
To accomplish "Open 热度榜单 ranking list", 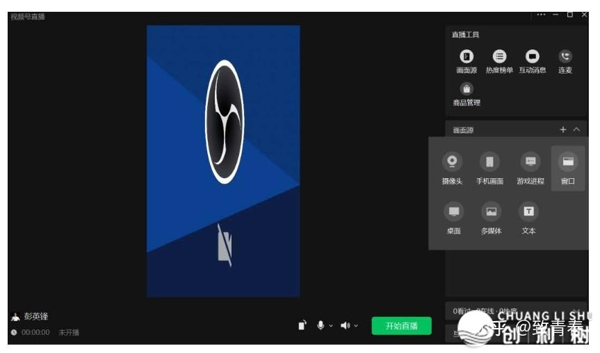I will coord(499,61).
